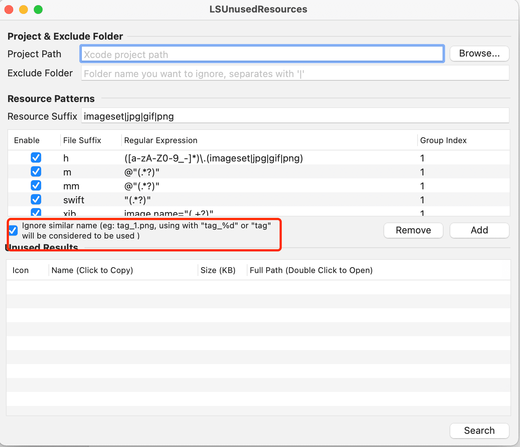520x447 pixels.
Task: Uncheck the swift file suffix checkbox
Action: click(x=36, y=200)
